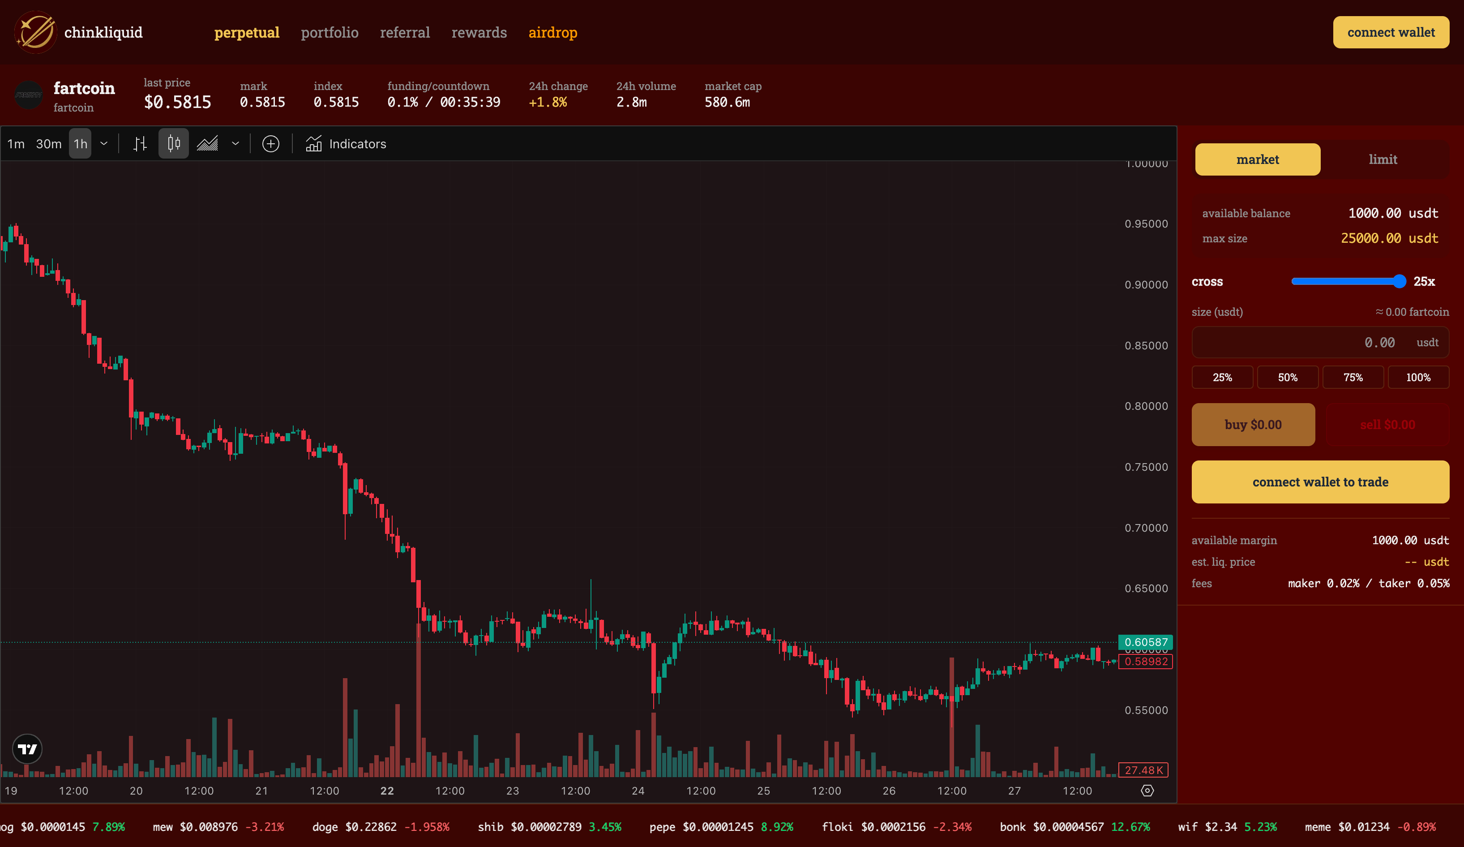1464x847 pixels.
Task: Click the fartcoin token avatar
Action: tap(29, 95)
